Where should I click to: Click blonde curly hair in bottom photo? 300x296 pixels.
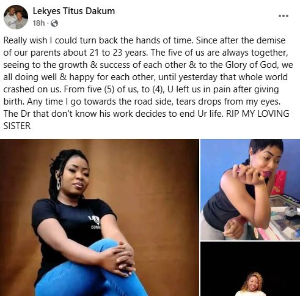pos(252,281)
